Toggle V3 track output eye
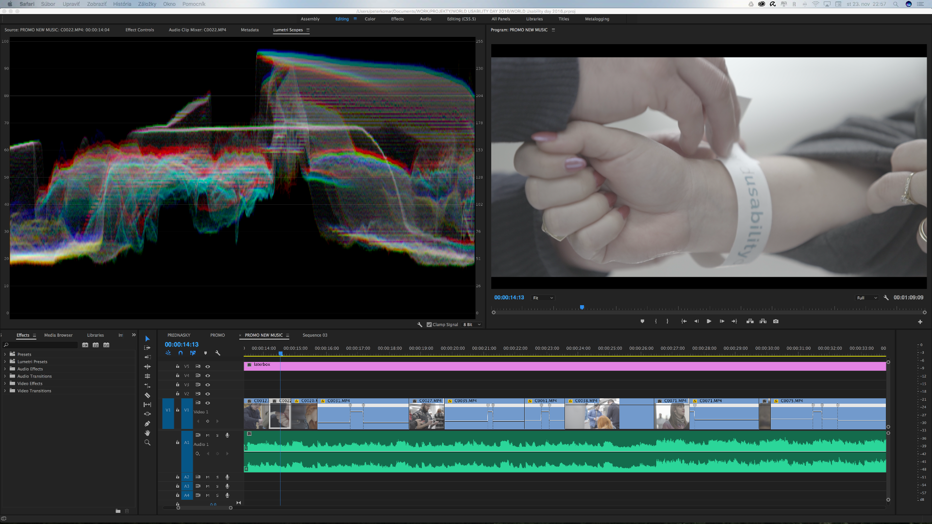932x524 pixels. pos(208,385)
